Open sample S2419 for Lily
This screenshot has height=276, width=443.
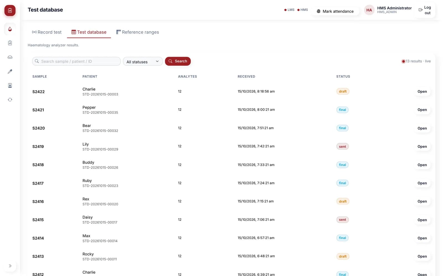(x=422, y=147)
